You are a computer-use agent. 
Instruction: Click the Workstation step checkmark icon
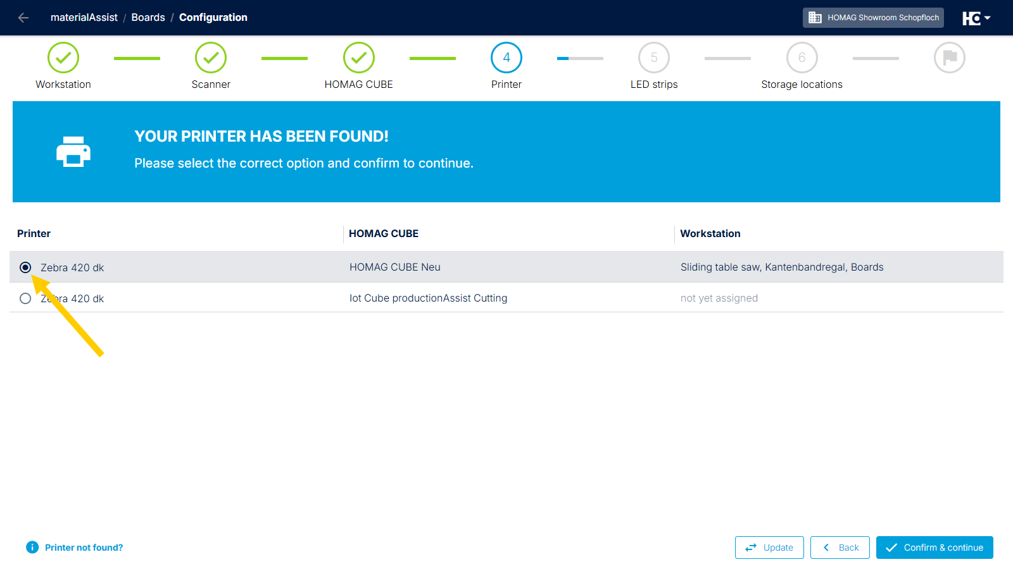point(63,58)
